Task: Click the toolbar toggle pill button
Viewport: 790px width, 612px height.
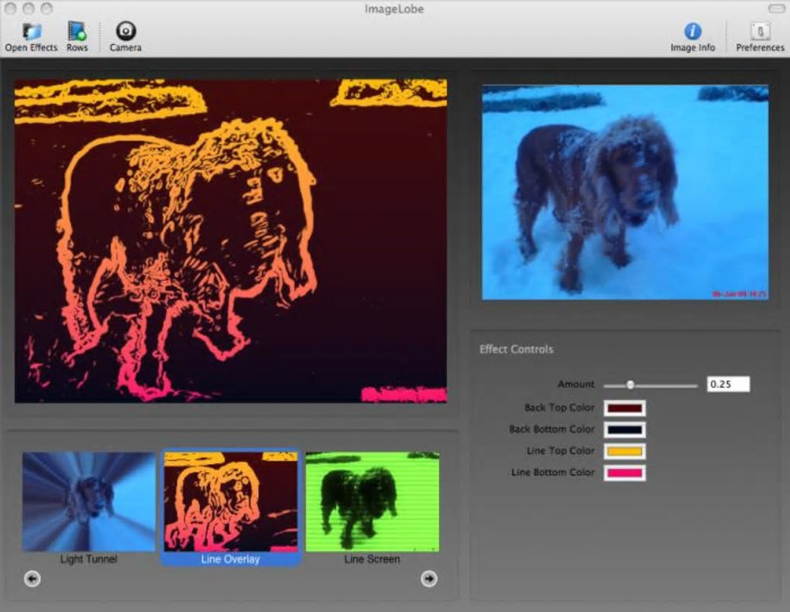Action: (x=775, y=9)
